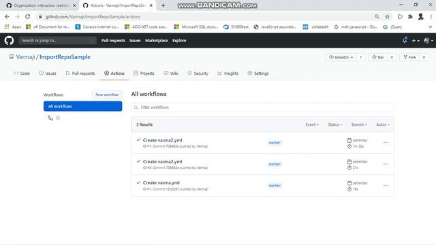The width and height of the screenshot is (436, 245).
Task: Open three-dot menu for Create varma.yml run
Action: pos(386,185)
